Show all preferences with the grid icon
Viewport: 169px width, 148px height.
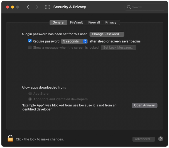tap(47, 7)
